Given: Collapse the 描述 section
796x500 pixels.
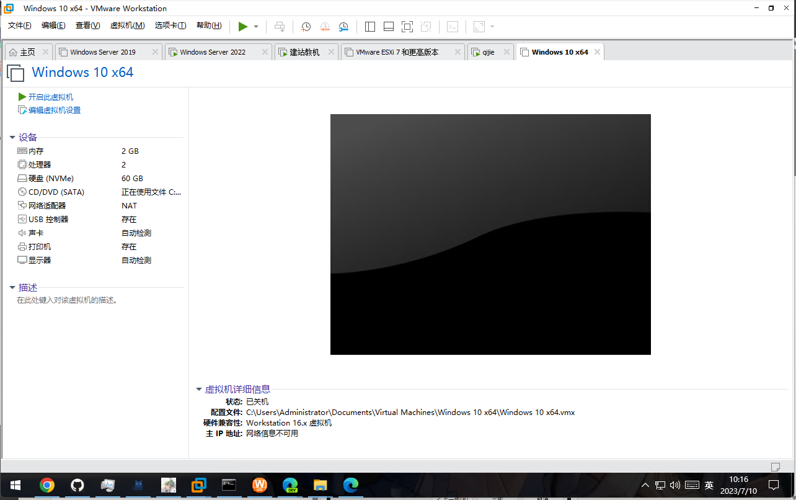Looking at the screenshot, I should point(12,288).
